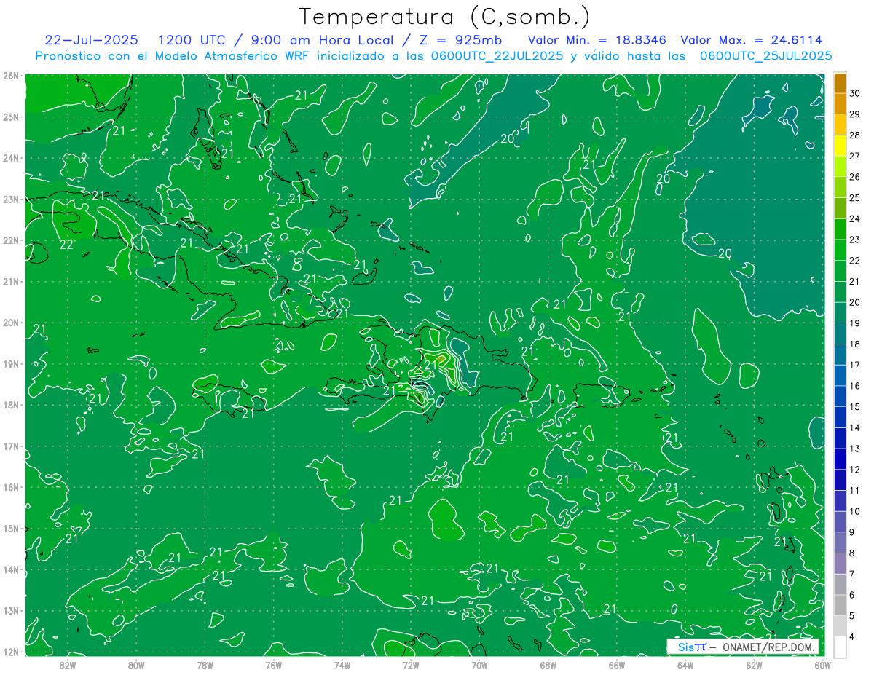This screenshot has height=675, width=874.
Task: Click latitude label '12N'
Action: click(x=11, y=652)
